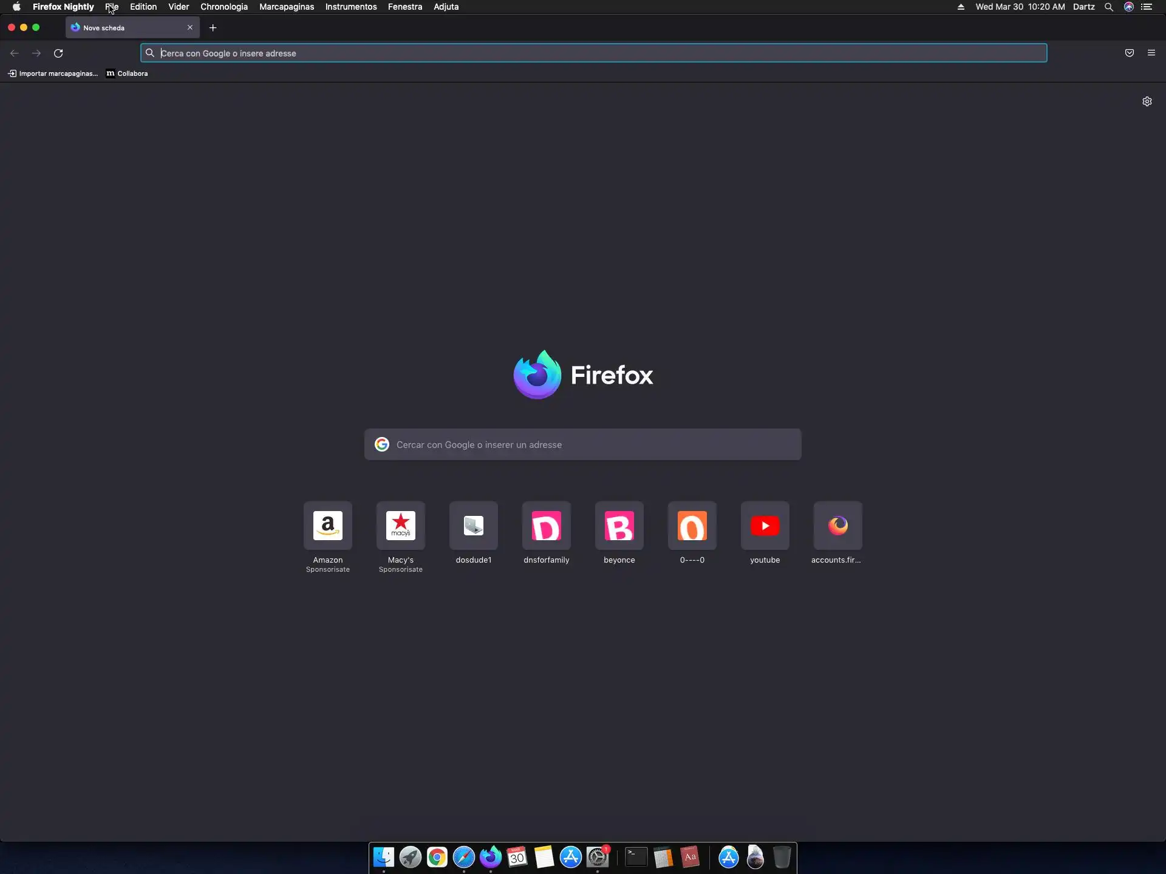Open the youtube shortcut tile
Viewport: 1166px width, 874px height.
pos(765,526)
